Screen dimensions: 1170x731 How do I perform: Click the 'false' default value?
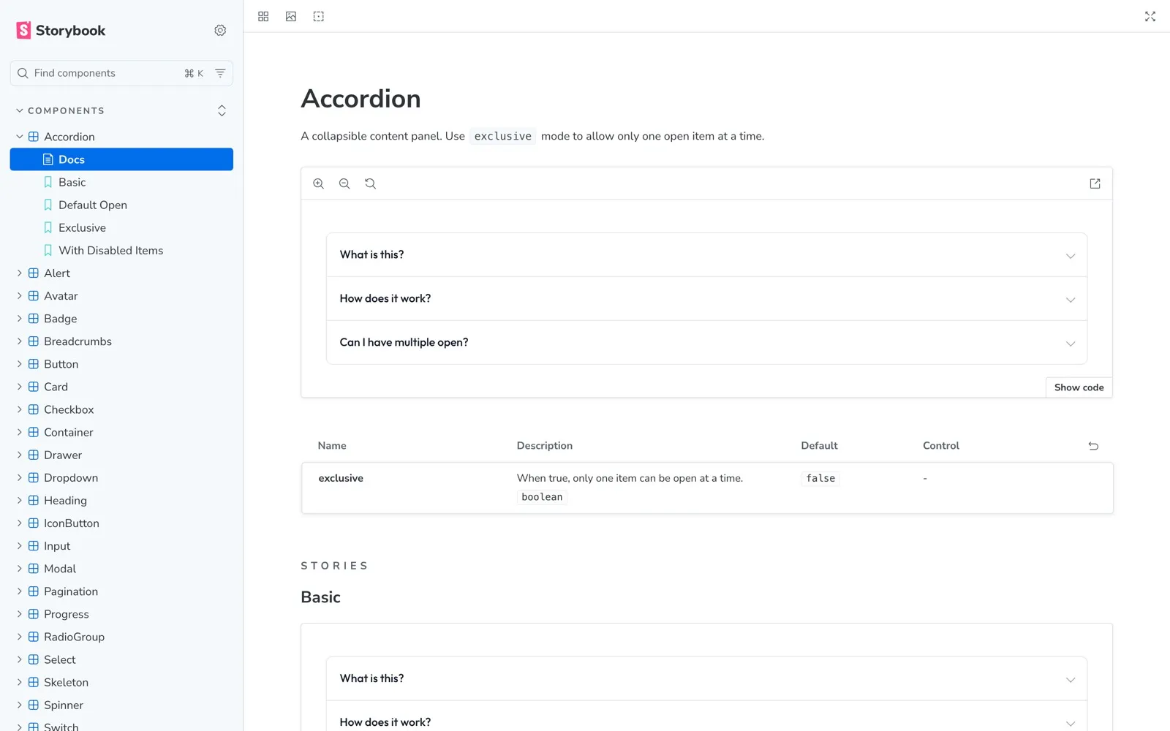(820, 478)
